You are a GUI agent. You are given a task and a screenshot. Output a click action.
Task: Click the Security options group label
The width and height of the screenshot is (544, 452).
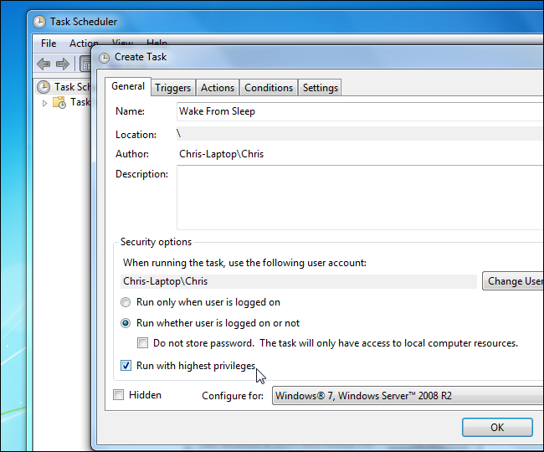[156, 242]
